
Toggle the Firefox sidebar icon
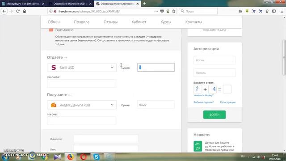pyautogui.click(x=274, y=11)
